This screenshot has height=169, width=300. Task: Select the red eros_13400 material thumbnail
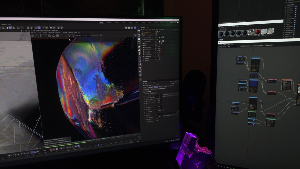(257, 32)
